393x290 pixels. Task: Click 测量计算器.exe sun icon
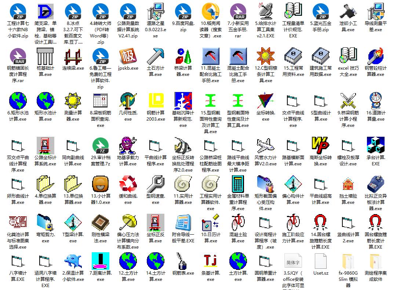73,101
